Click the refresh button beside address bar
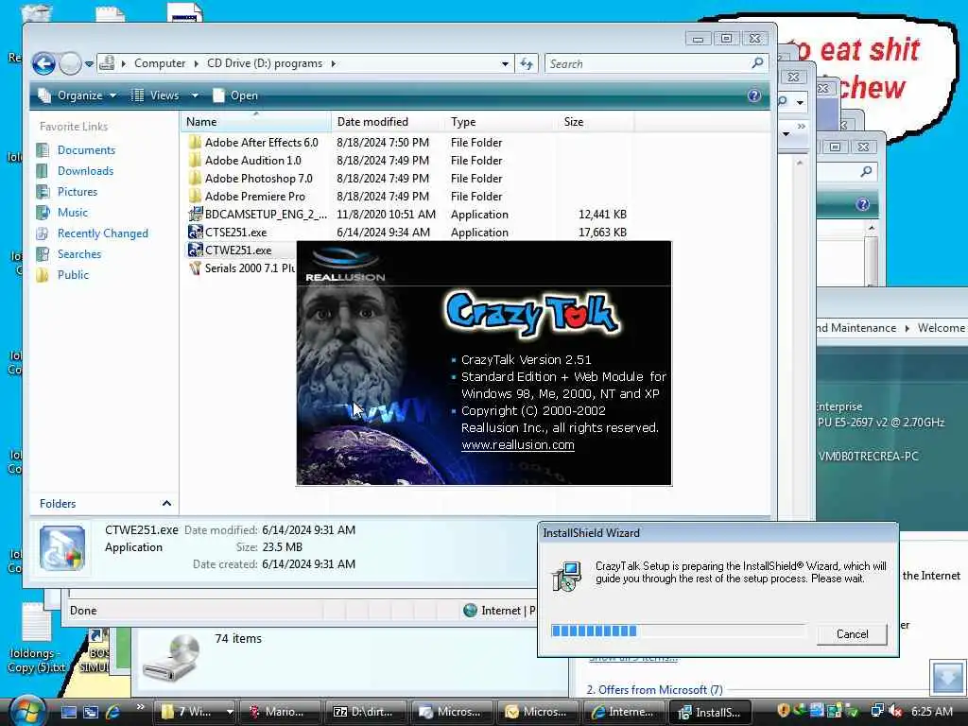This screenshot has height=726, width=968. pyautogui.click(x=526, y=63)
